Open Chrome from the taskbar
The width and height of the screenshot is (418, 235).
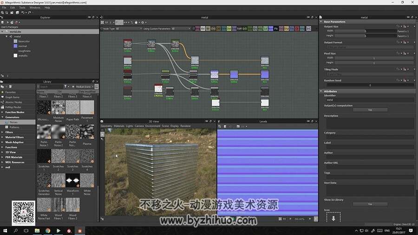tap(48, 231)
